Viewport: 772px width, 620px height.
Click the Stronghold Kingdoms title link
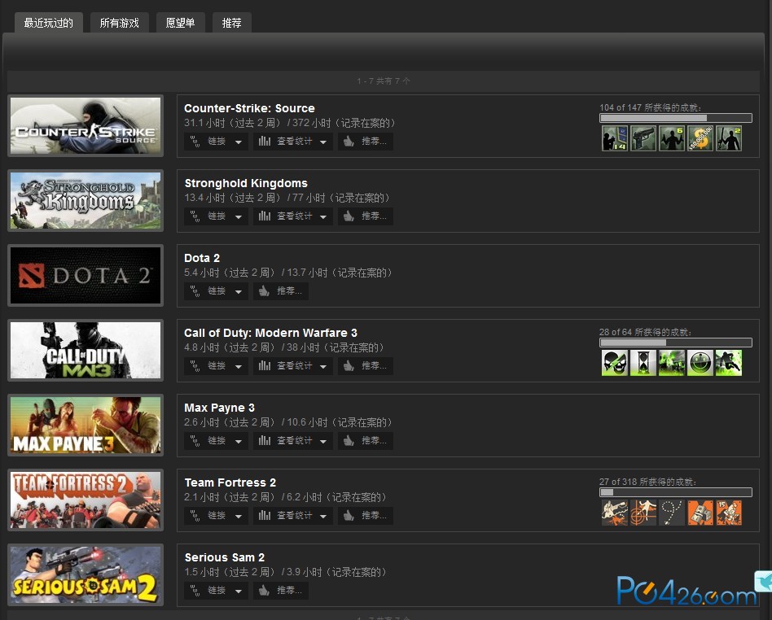[246, 183]
